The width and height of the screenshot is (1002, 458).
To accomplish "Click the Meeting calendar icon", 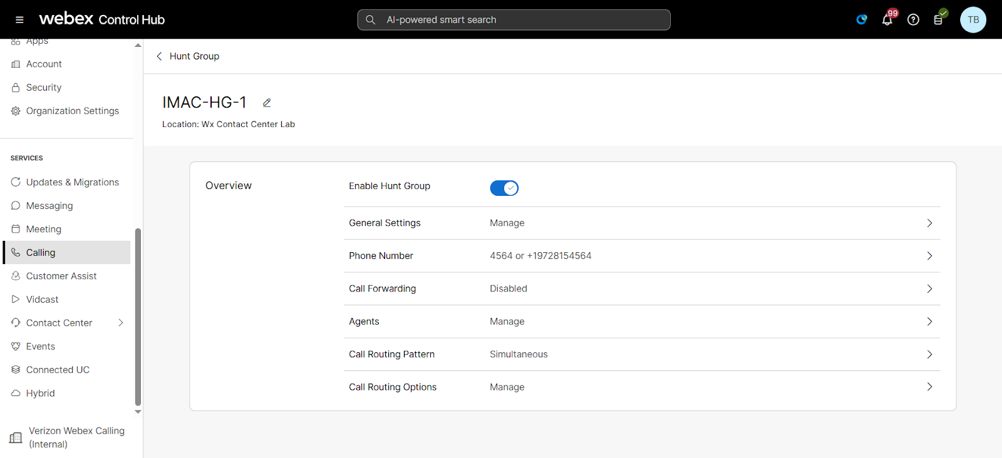I will (x=16, y=229).
